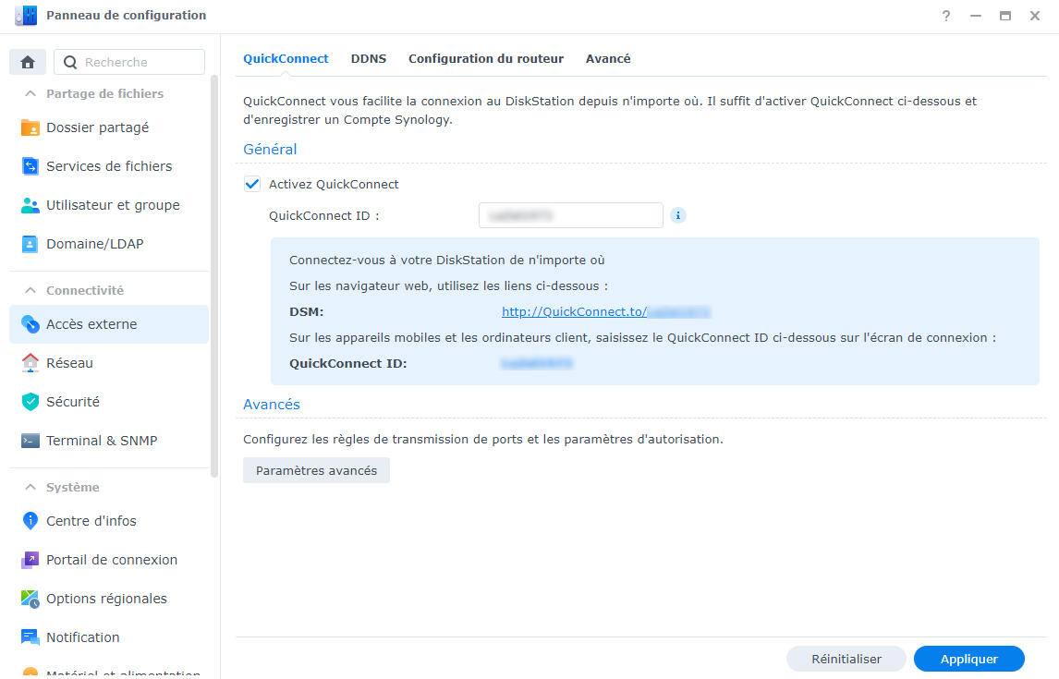
Task: Click the Paramètres avancés button
Action: point(316,470)
